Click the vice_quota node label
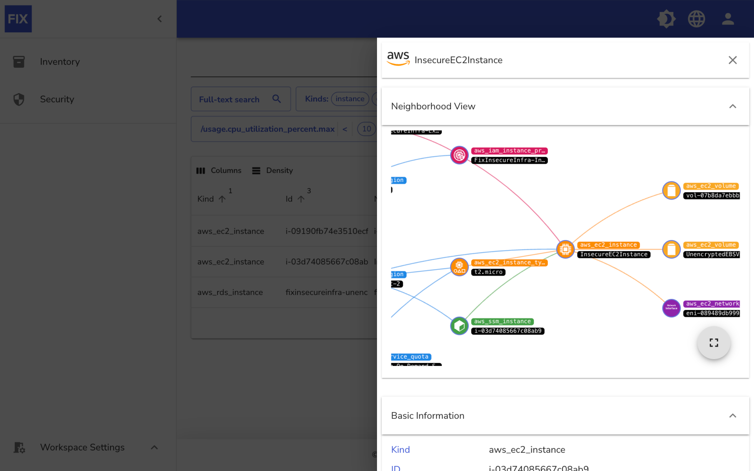The width and height of the screenshot is (754, 471). click(411, 357)
